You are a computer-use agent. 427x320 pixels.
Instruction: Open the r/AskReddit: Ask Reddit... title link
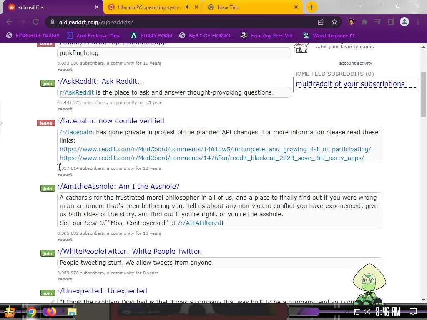pyautogui.click(x=100, y=81)
